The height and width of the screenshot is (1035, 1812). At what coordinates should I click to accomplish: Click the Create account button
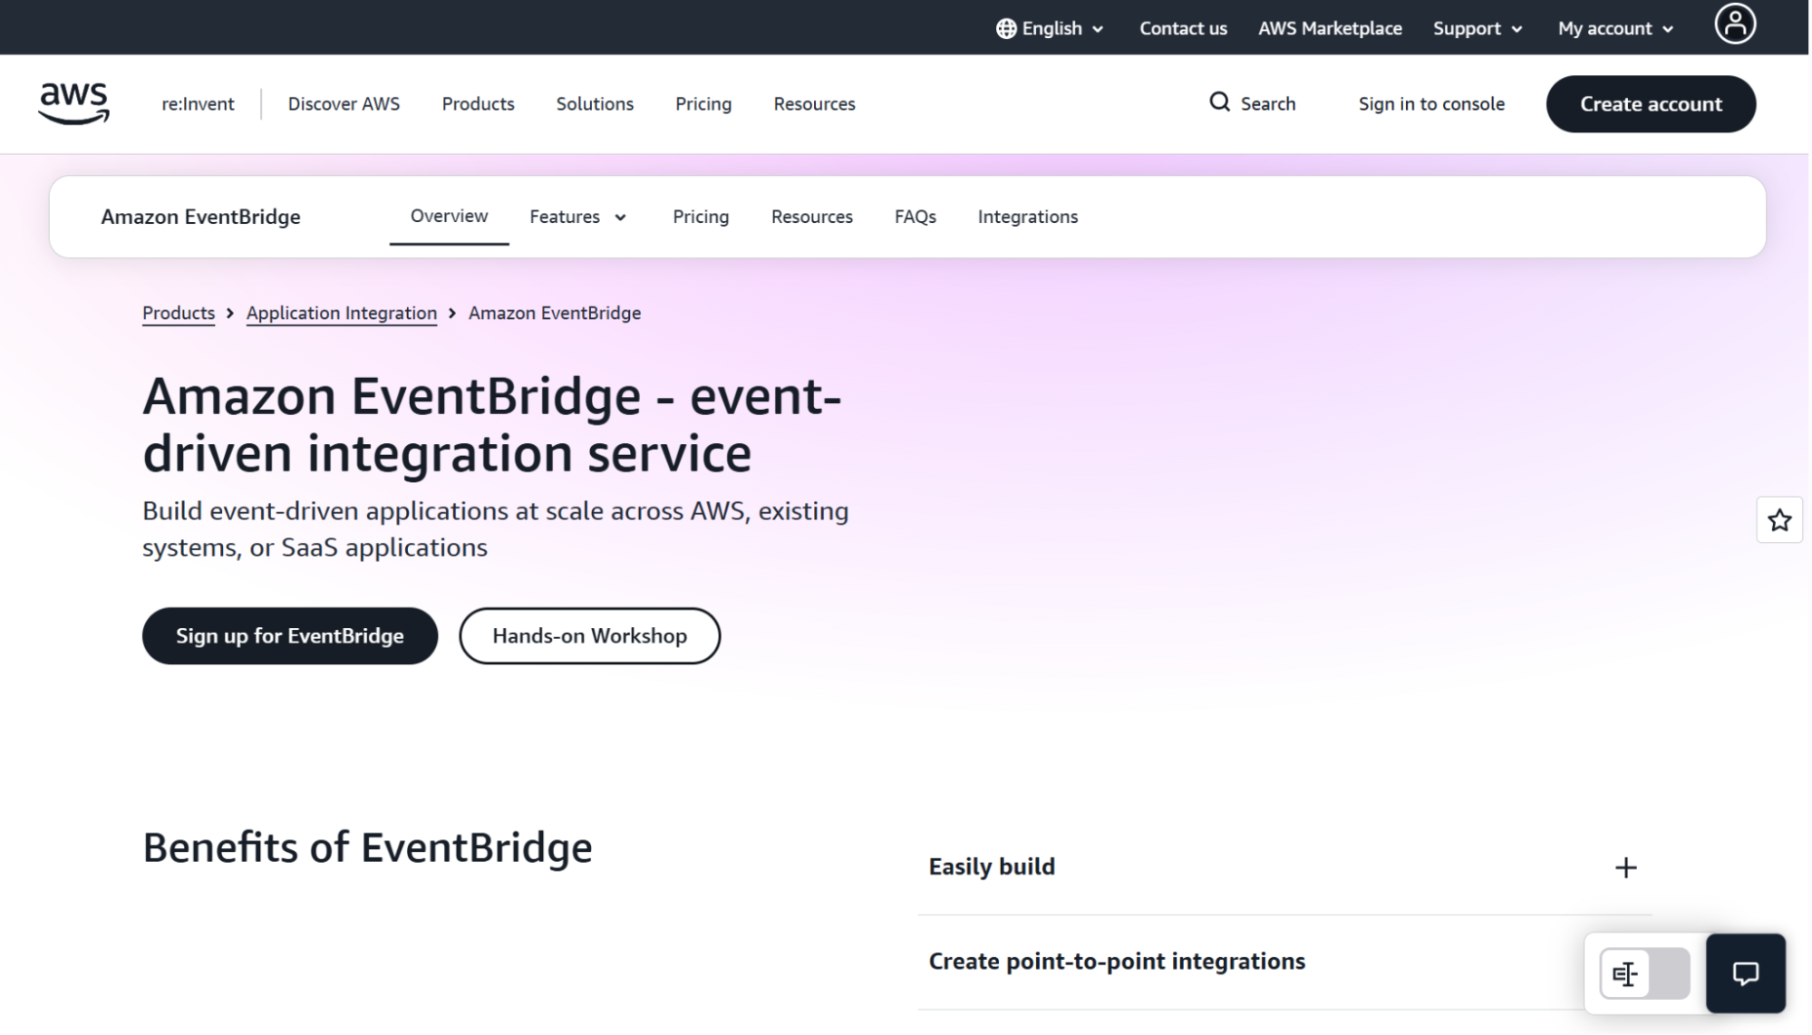click(x=1651, y=104)
